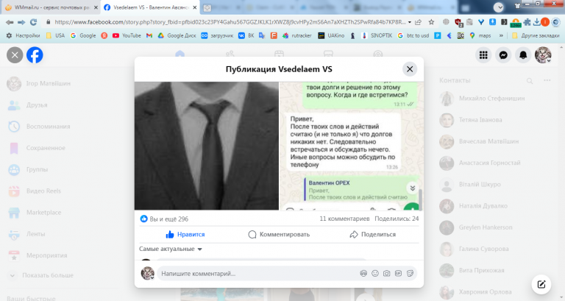
Task: Bookmark this page with the star icon
Action: pos(431,22)
